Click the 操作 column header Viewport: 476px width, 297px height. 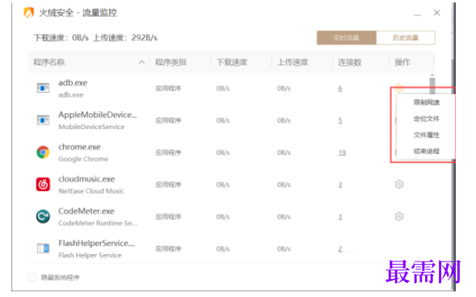point(402,62)
